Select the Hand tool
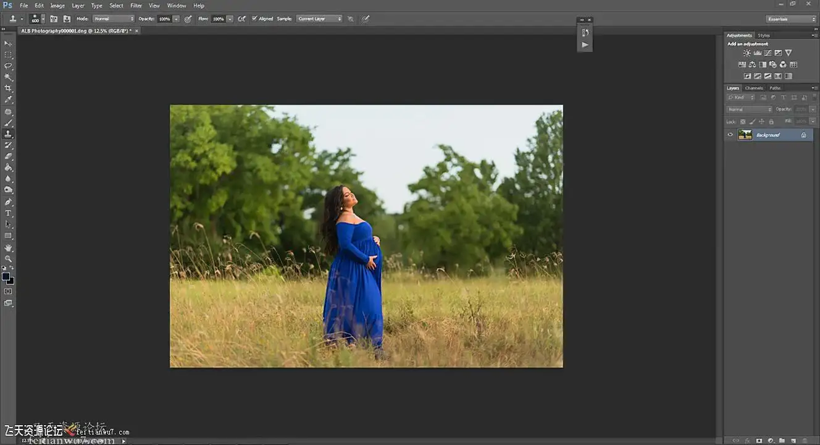The width and height of the screenshot is (820, 445). [8, 248]
